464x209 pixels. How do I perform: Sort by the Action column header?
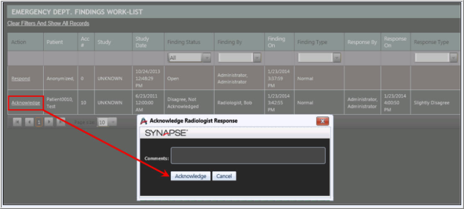click(x=26, y=42)
